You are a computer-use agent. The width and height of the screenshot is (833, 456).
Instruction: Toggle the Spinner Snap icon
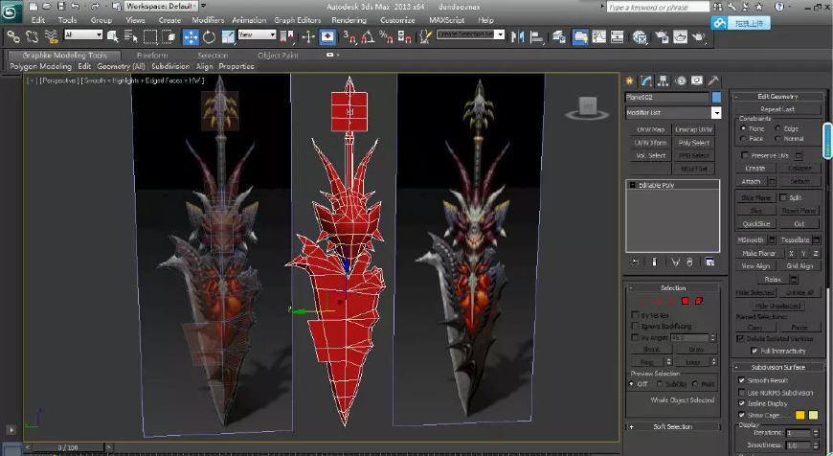click(405, 36)
